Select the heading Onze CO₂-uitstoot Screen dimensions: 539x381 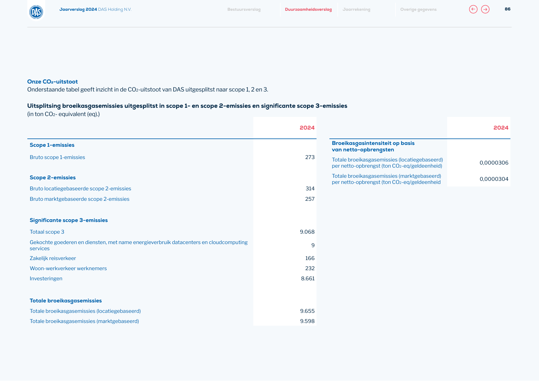[x=53, y=82]
